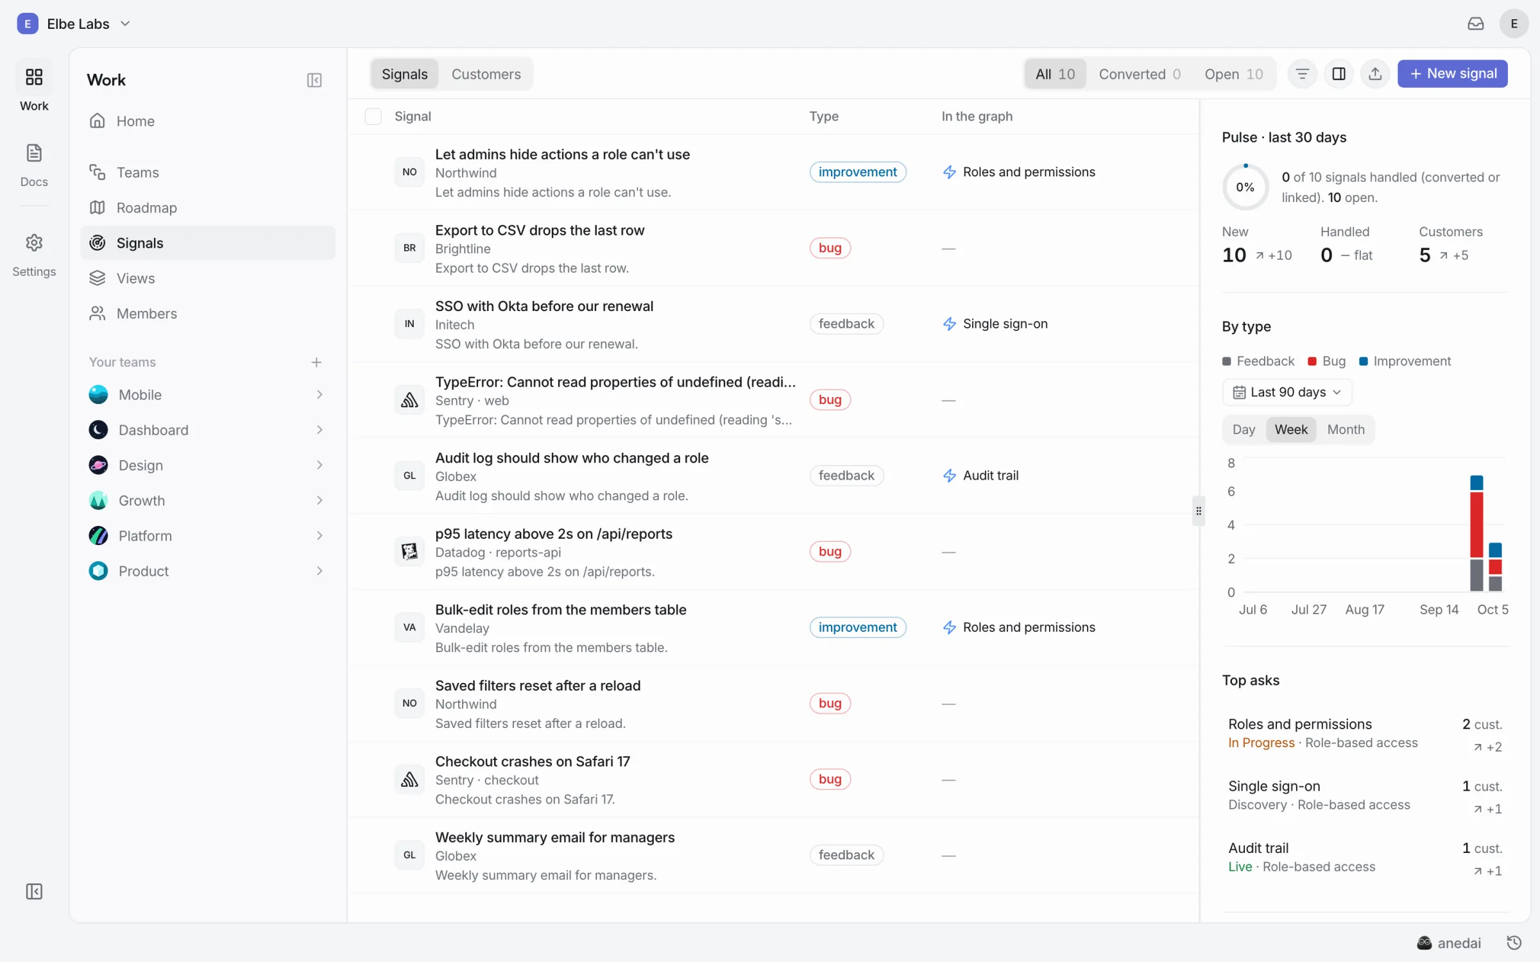
Task: Open the Docs section
Action: (x=34, y=165)
